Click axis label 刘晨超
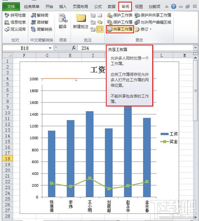This screenshot has height=221, width=199. 109,206
